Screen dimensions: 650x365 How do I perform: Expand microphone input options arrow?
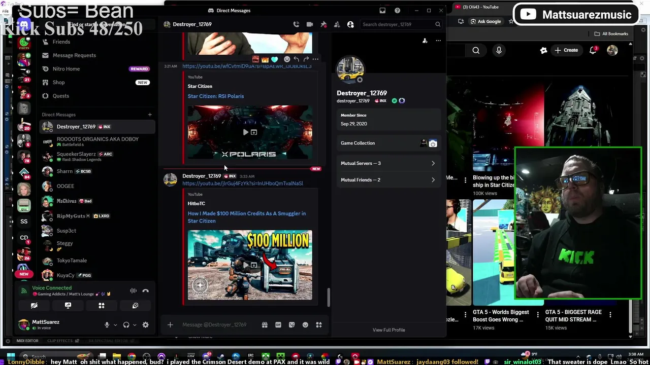(115, 325)
